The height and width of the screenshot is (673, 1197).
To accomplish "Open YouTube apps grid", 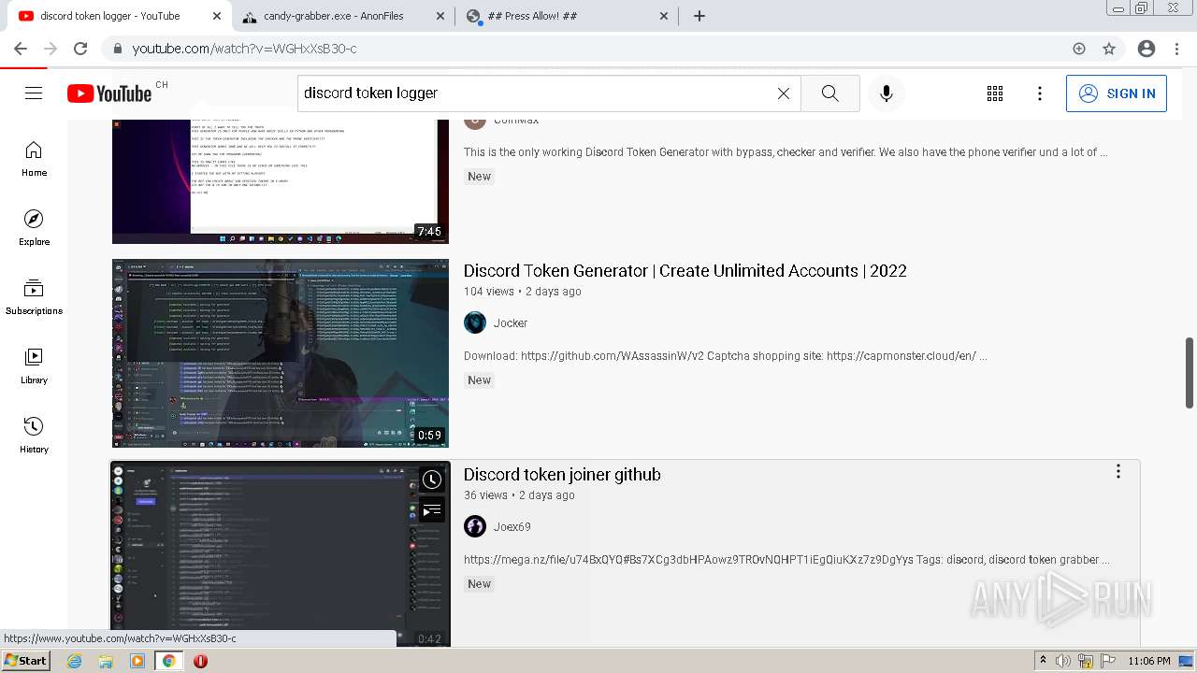I will (x=995, y=93).
